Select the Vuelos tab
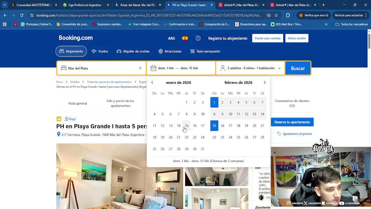This screenshot has width=371, height=209. click(100, 51)
